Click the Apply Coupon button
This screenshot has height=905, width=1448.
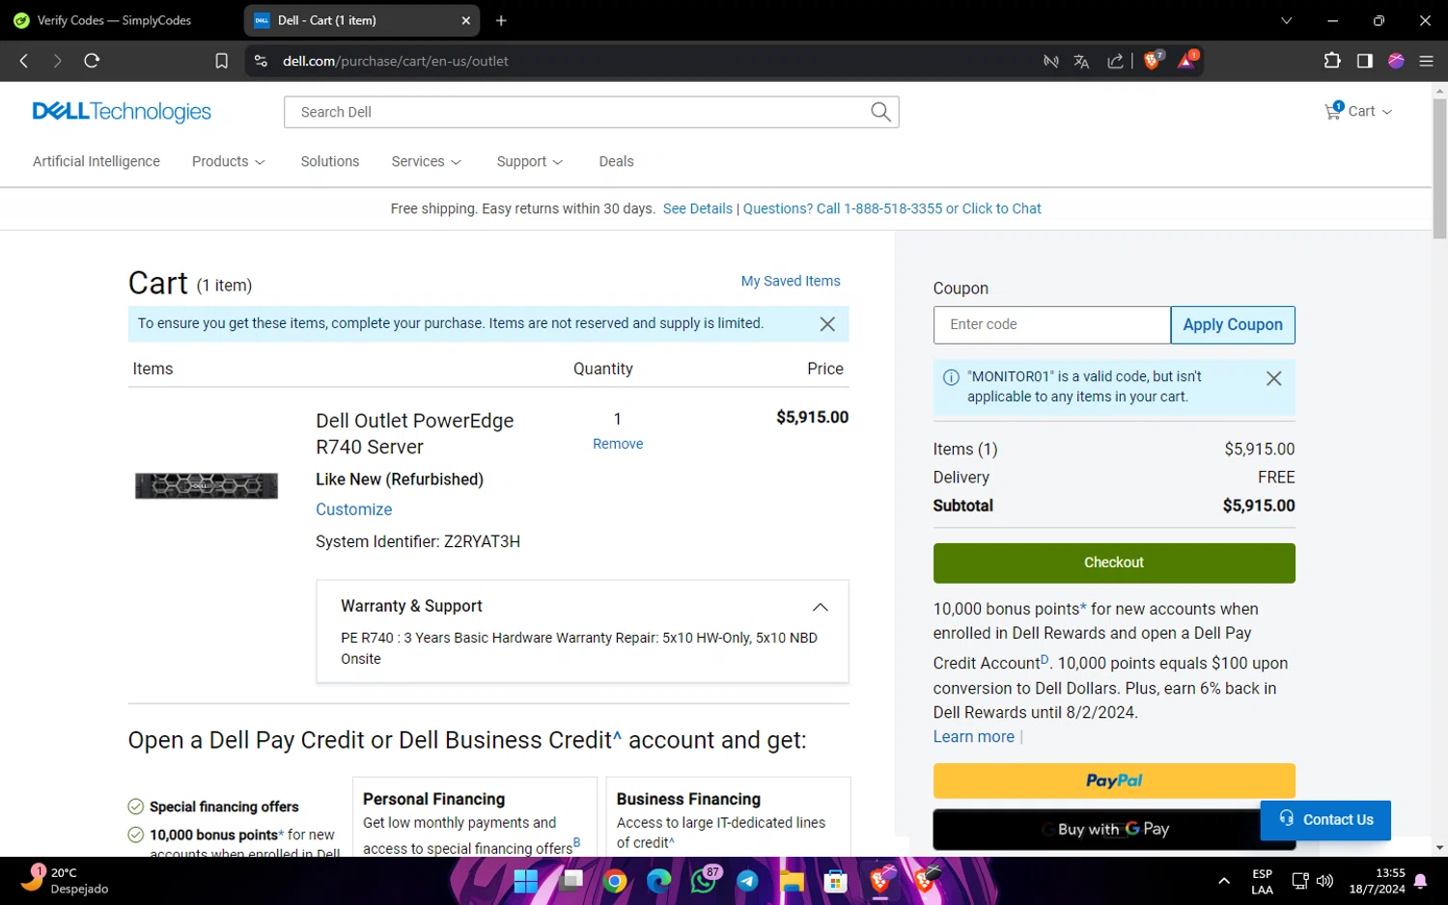[x=1233, y=325]
